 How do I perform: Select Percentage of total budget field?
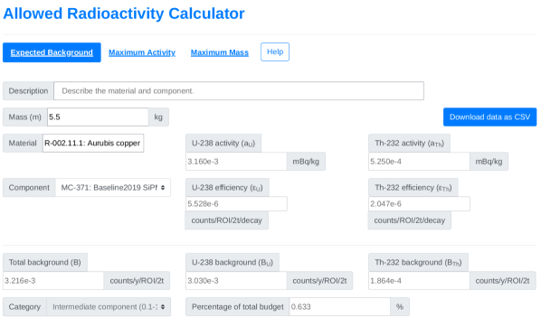(340, 306)
